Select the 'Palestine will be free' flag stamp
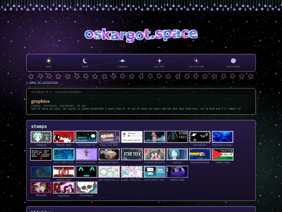 [x=222, y=154]
